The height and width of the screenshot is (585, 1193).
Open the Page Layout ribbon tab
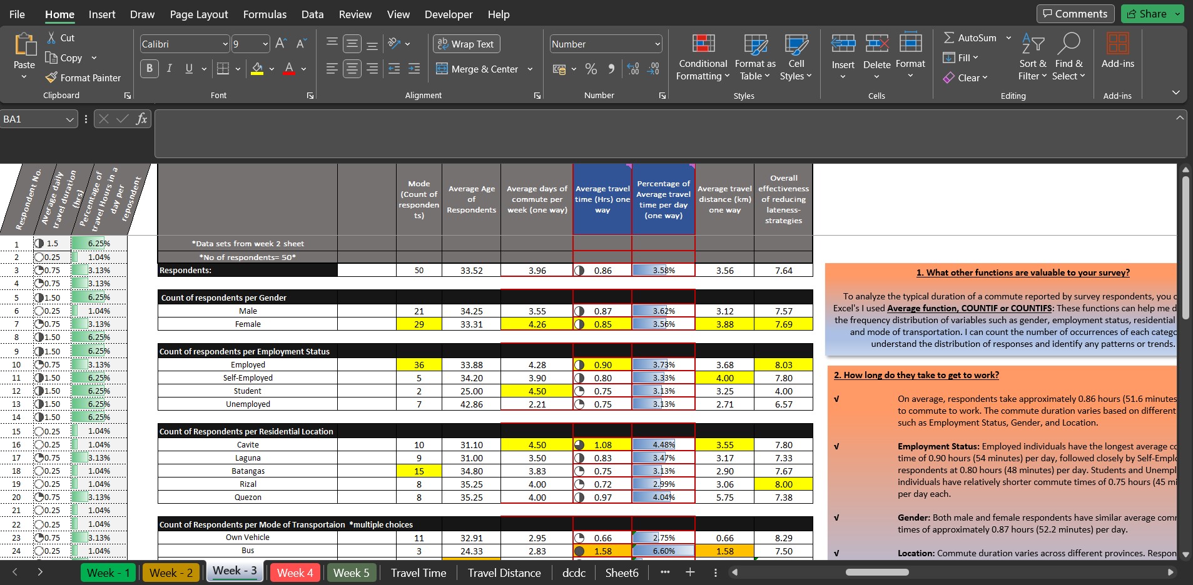point(199,14)
